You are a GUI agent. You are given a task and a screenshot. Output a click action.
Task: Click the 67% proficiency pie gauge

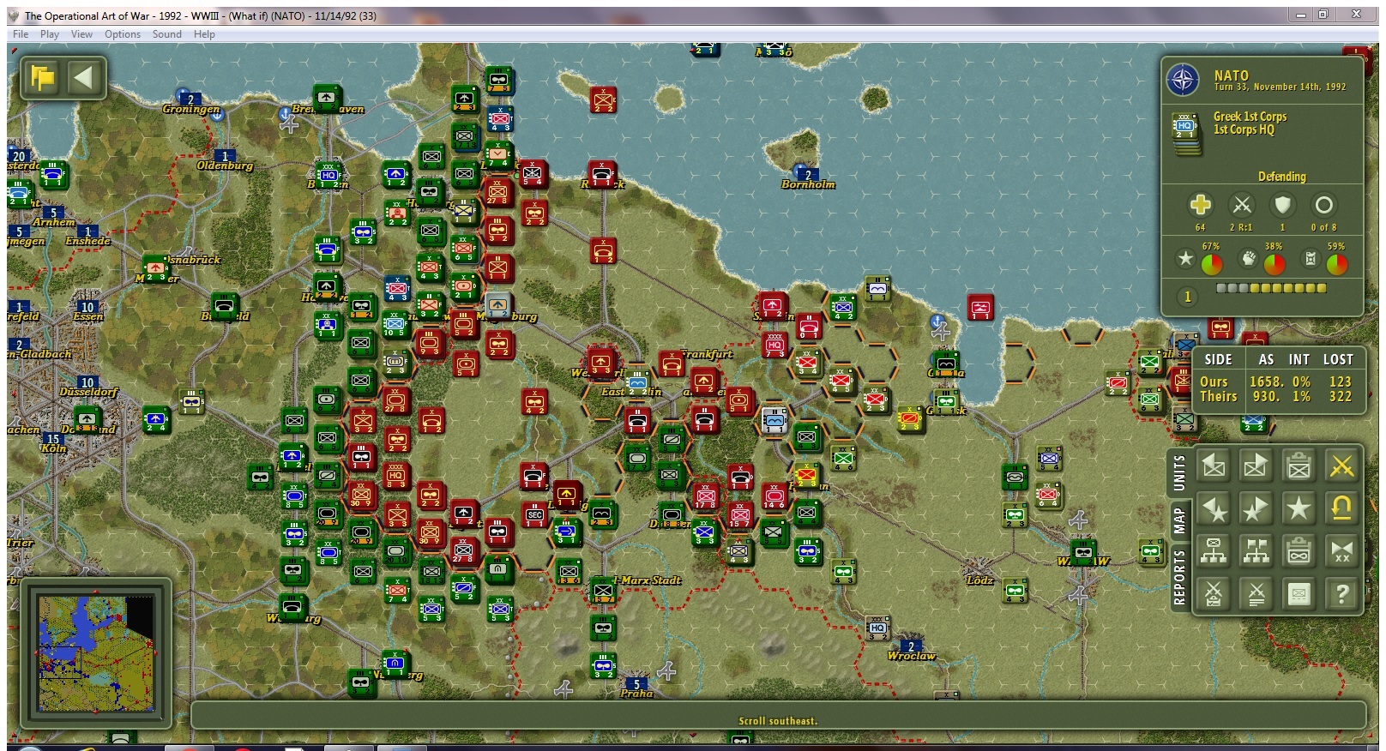pyautogui.click(x=1212, y=264)
